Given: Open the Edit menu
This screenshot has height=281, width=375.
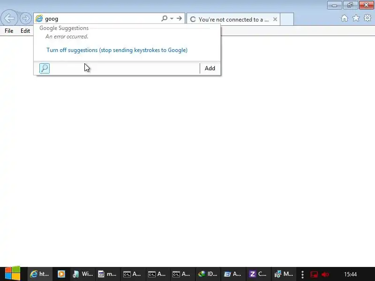Looking at the screenshot, I should point(25,31).
